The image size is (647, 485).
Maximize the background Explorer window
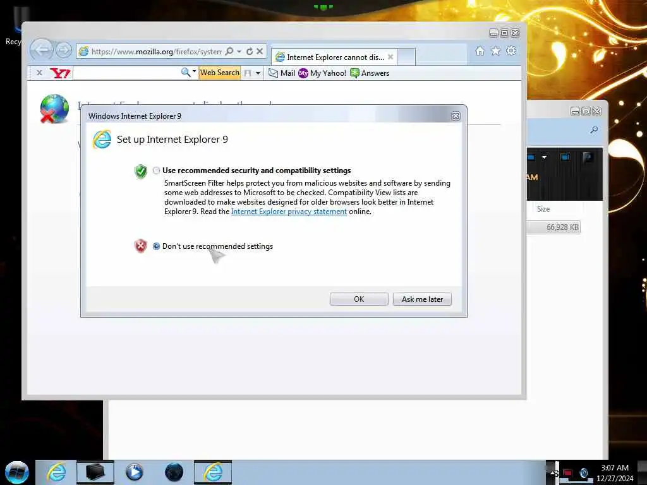click(586, 111)
